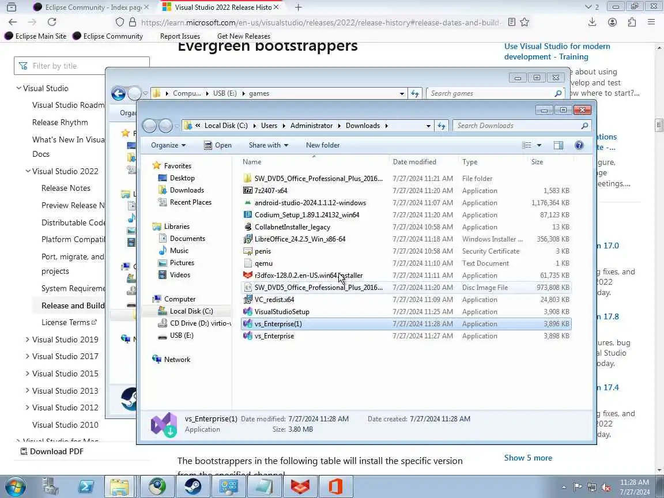Click Show 5 more link

coord(528,458)
